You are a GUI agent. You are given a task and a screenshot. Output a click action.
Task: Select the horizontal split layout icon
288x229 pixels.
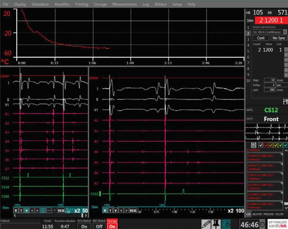(49, 210)
